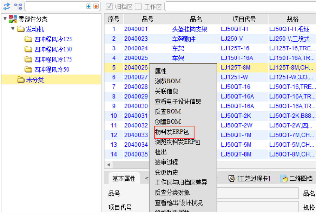Click the scroll-left arrow of table scrollbar
316x215 pixels.
tap(108, 165)
